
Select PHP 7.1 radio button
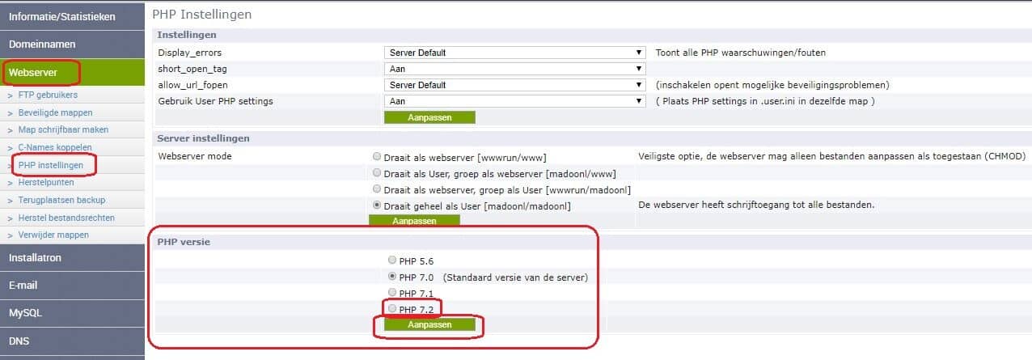[x=392, y=293]
